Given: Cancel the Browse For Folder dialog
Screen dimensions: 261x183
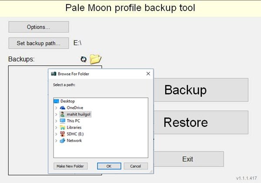Looking at the screenshot, I should (x=136, y=166).
